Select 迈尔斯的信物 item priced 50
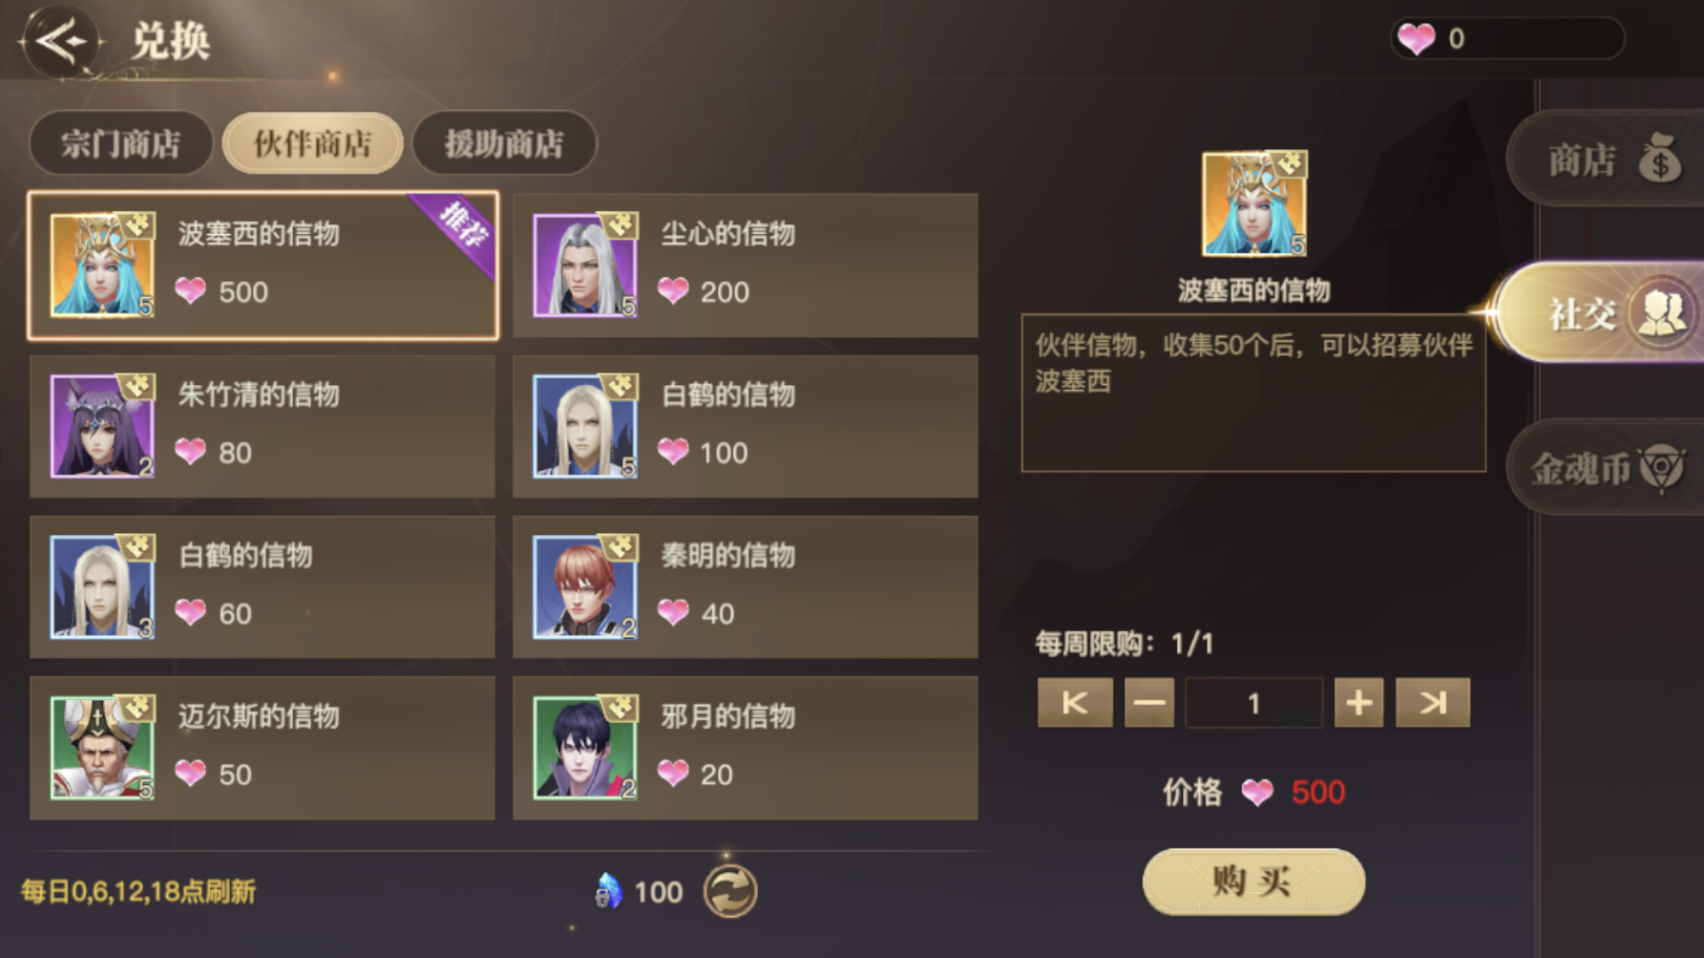 262,748
